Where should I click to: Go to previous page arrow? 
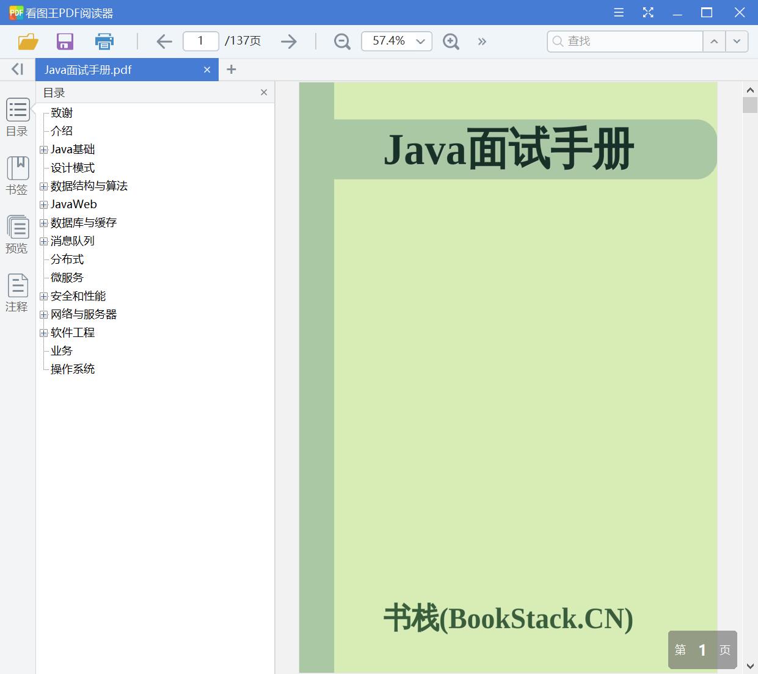pyautogui.click(x=164, y=41)
